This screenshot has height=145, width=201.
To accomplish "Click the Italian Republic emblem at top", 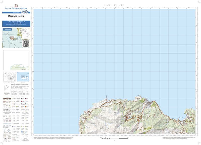I will 16,5.
